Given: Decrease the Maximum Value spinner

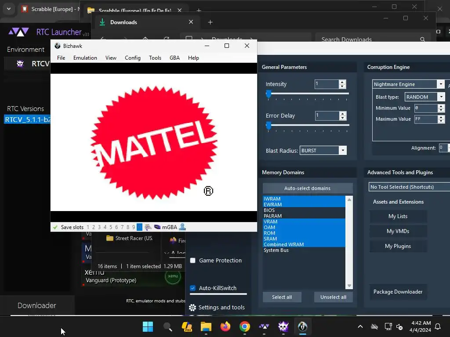Looking at the screenshot, I should pyautogui.click(x=441, y=121).
